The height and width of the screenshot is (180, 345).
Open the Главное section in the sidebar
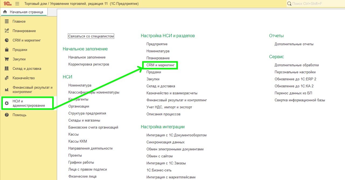[19, 22]
